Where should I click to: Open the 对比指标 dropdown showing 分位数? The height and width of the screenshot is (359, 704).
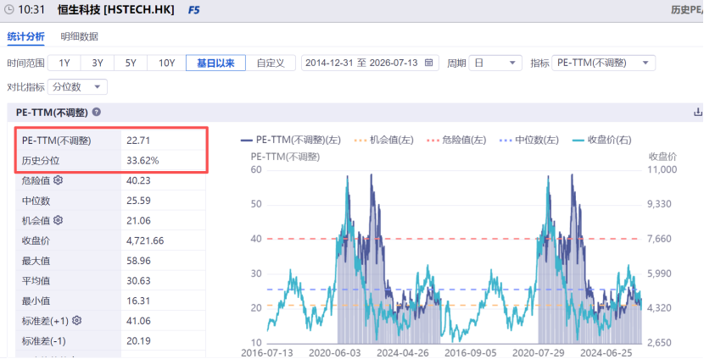[77, 87]
